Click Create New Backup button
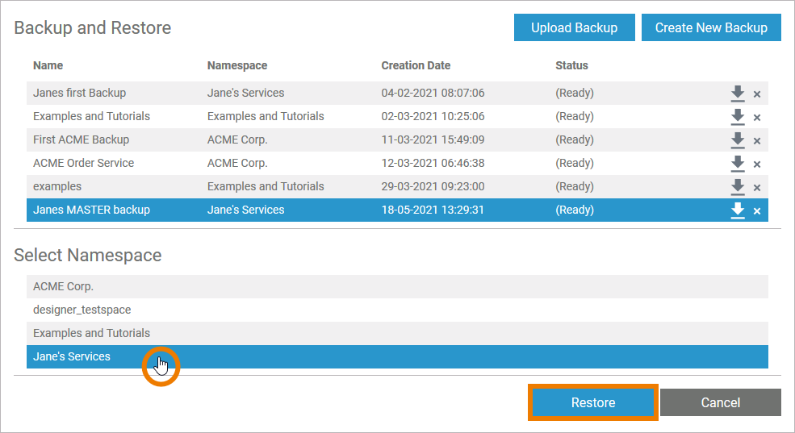This screenshot has width=795, height=433. pos(711,27)
